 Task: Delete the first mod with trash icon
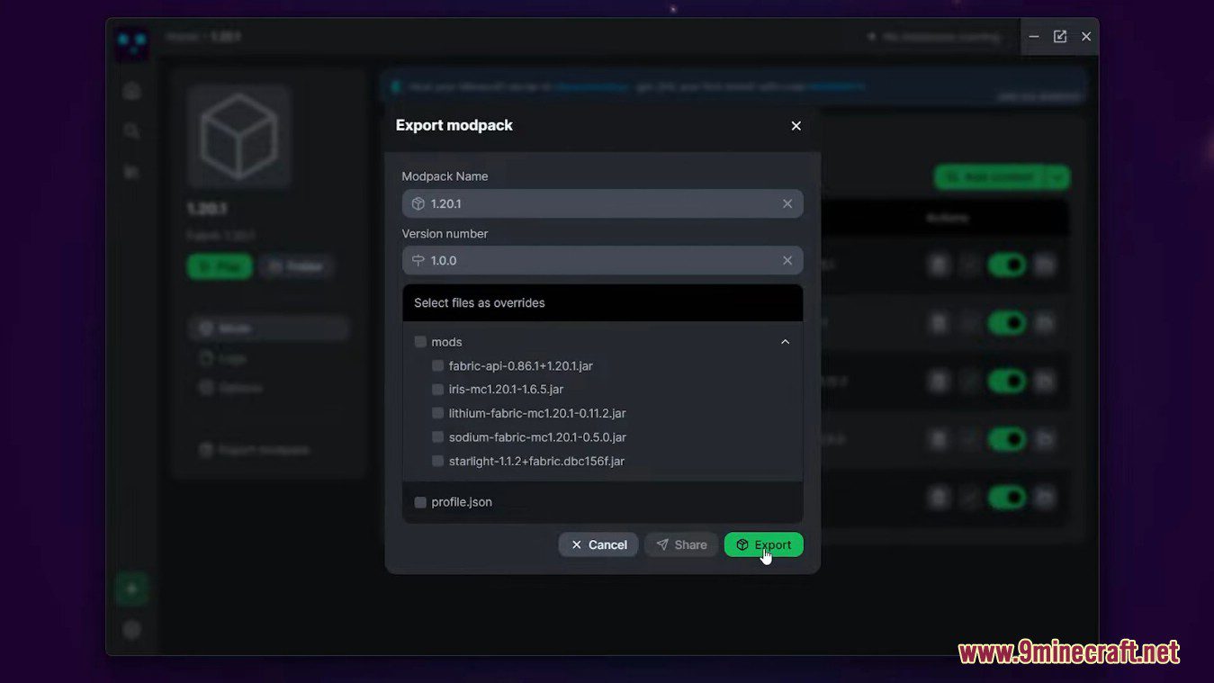coord(939,265)
